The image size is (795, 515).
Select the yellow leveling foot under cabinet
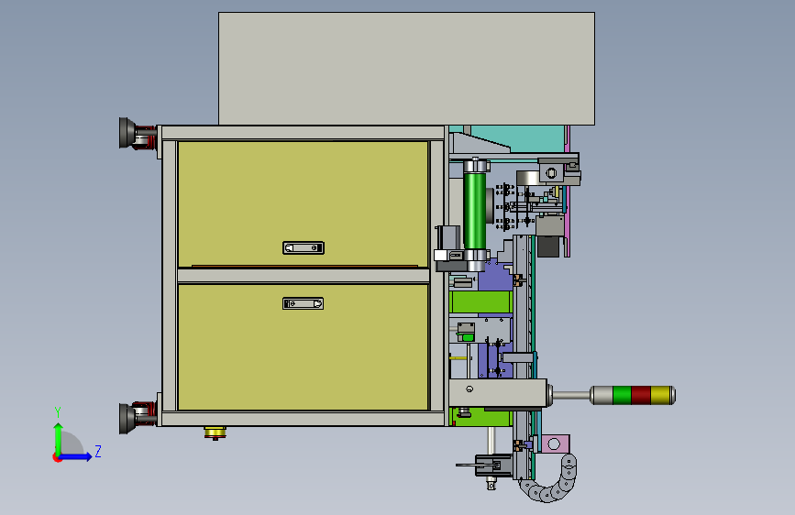[215, 433]
